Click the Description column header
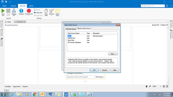Viewport: 173px width, 97px height. click(x=105, y=33)
